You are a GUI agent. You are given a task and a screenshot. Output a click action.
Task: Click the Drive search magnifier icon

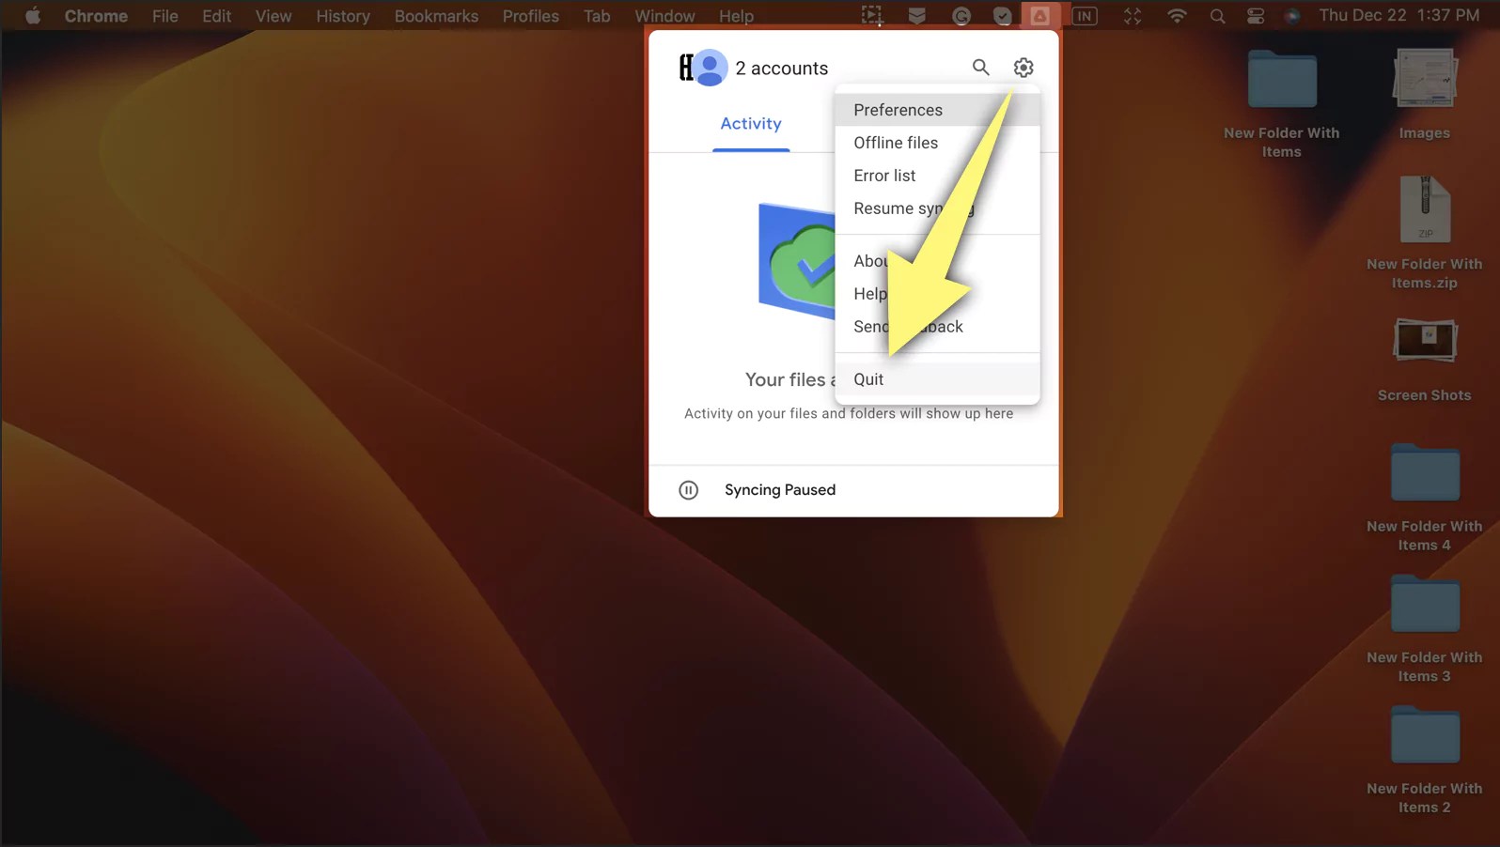click(x=980, y=68)
